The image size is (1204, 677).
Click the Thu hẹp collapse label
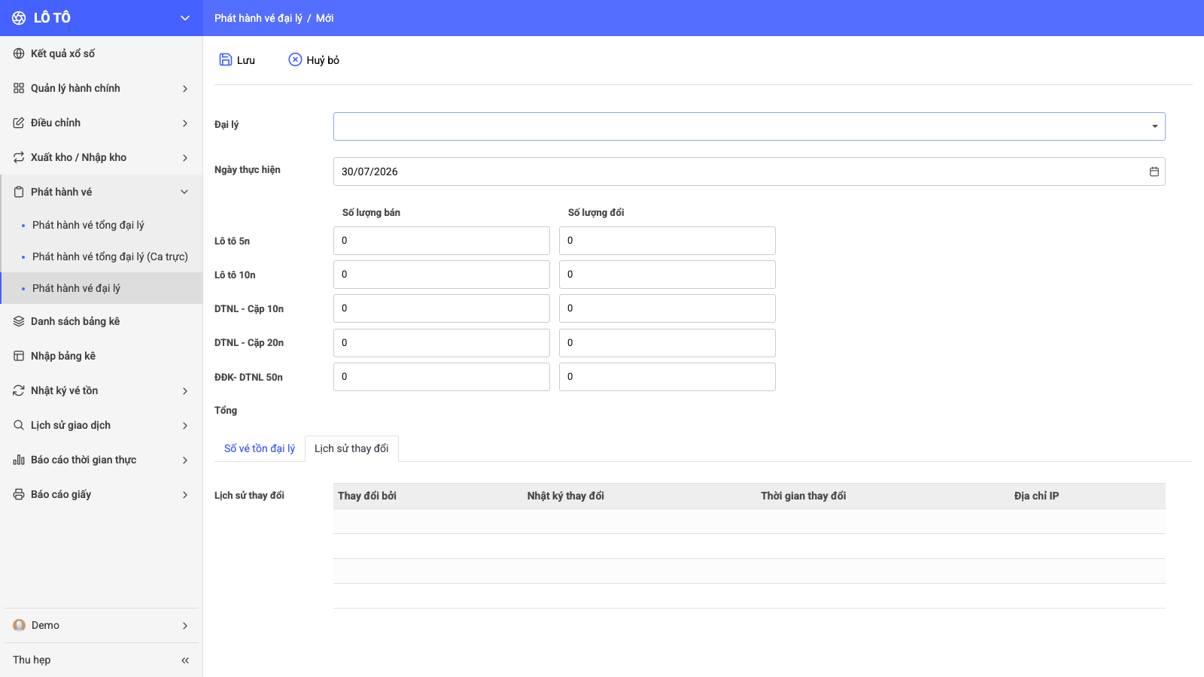(32, 660)
